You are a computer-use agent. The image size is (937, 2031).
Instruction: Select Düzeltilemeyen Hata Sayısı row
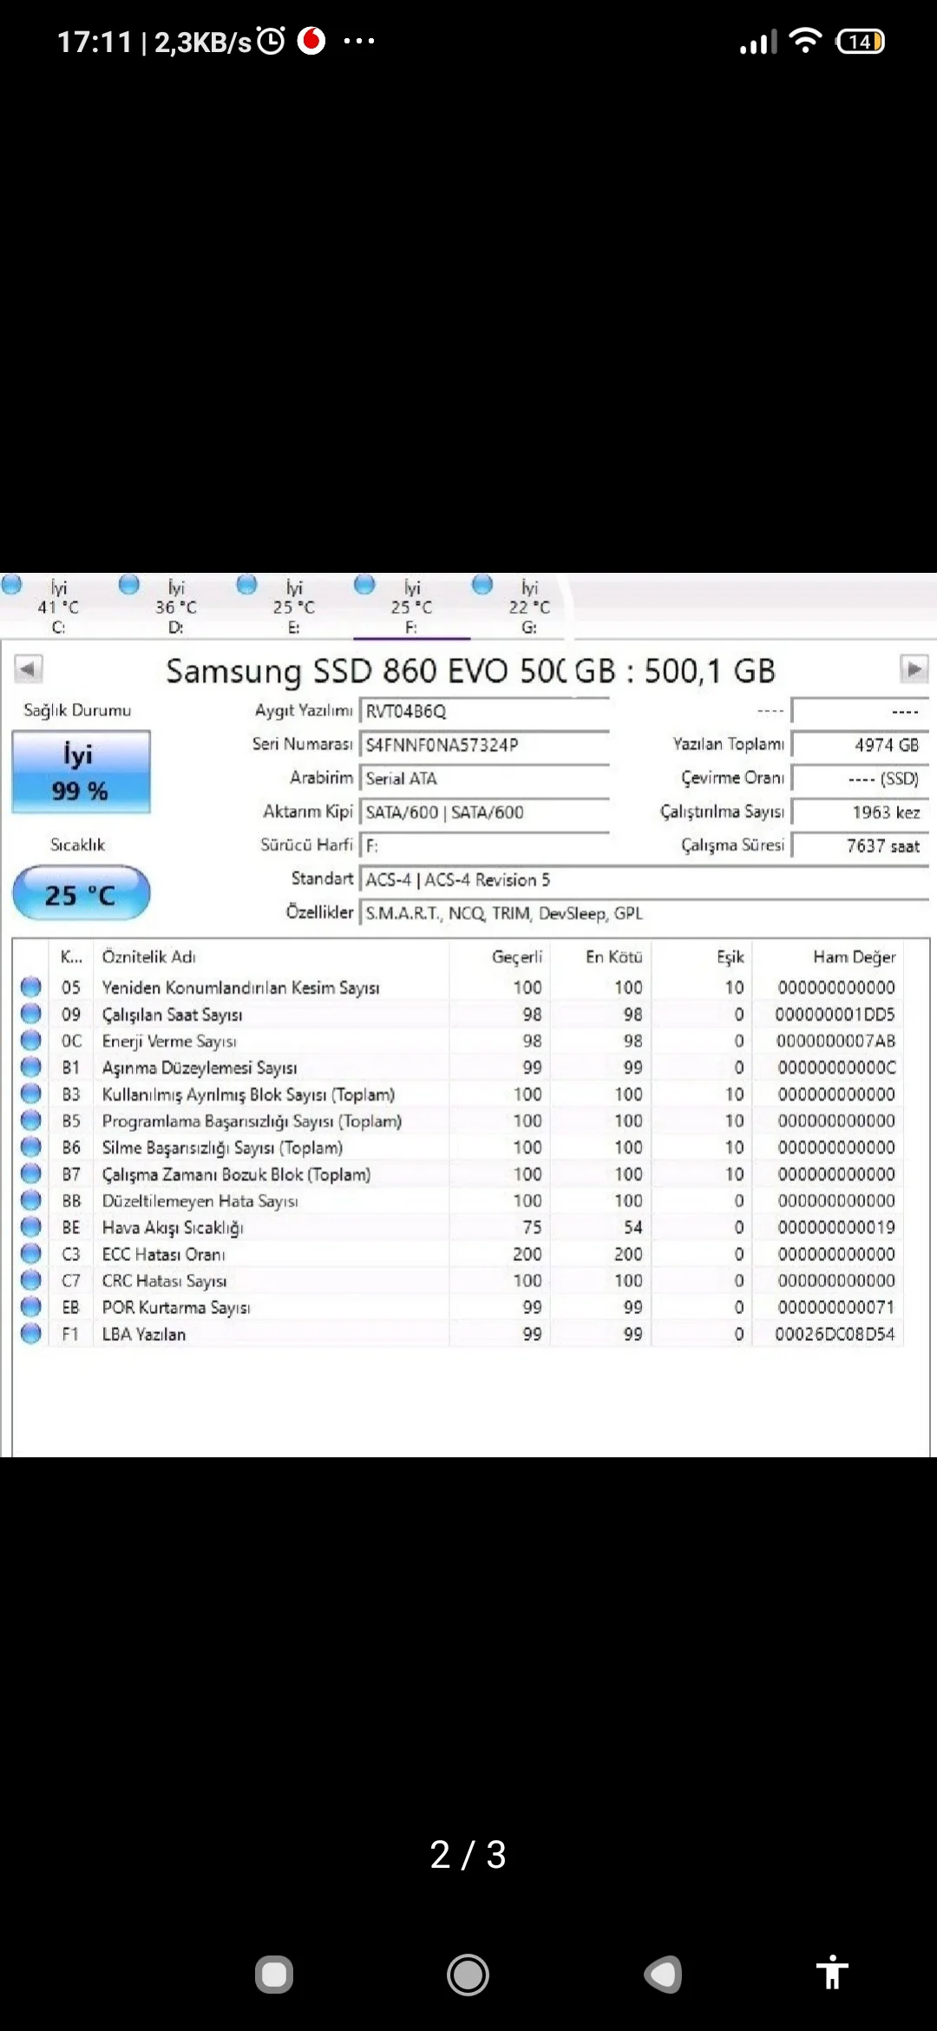459,1200
